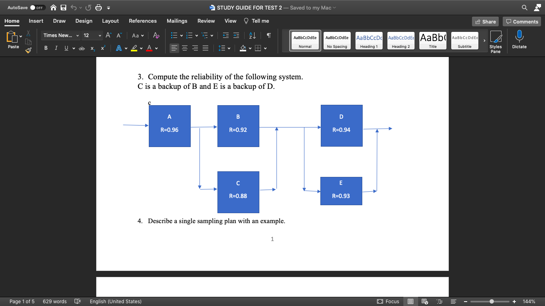Click the Share button
The image size is (545, 306).
tap(485, 22)
